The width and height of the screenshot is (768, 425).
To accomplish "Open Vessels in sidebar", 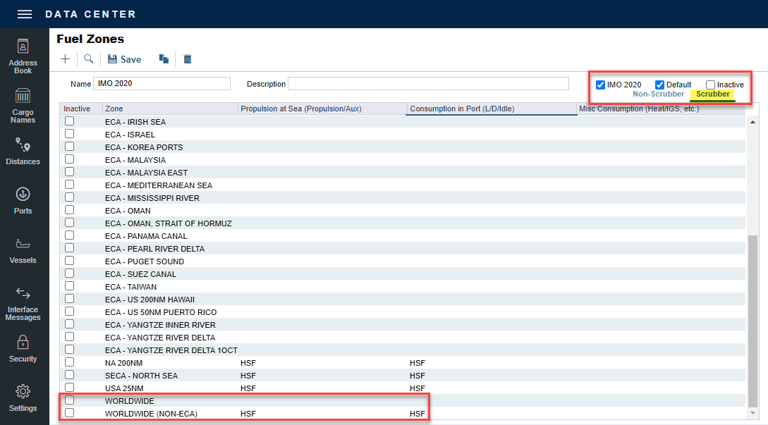I will click(23, 250).
